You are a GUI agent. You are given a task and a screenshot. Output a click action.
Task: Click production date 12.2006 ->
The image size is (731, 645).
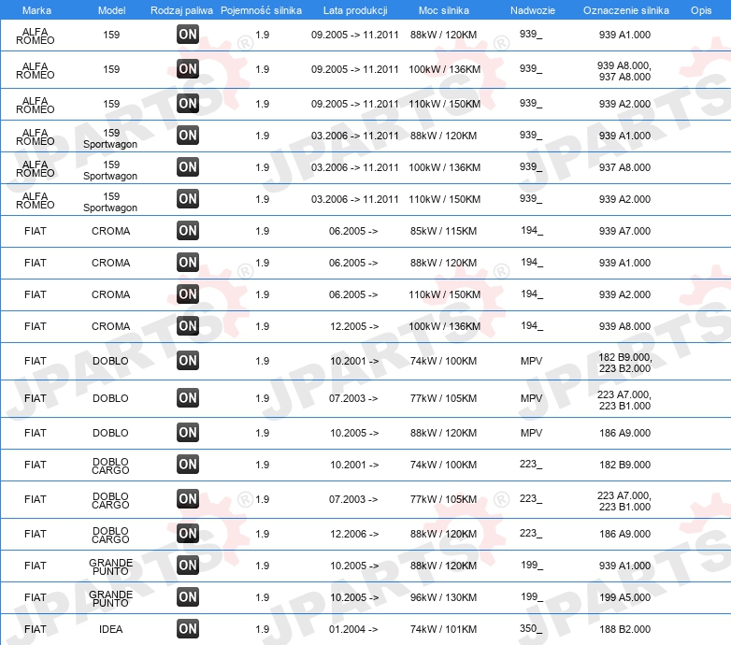354,534
